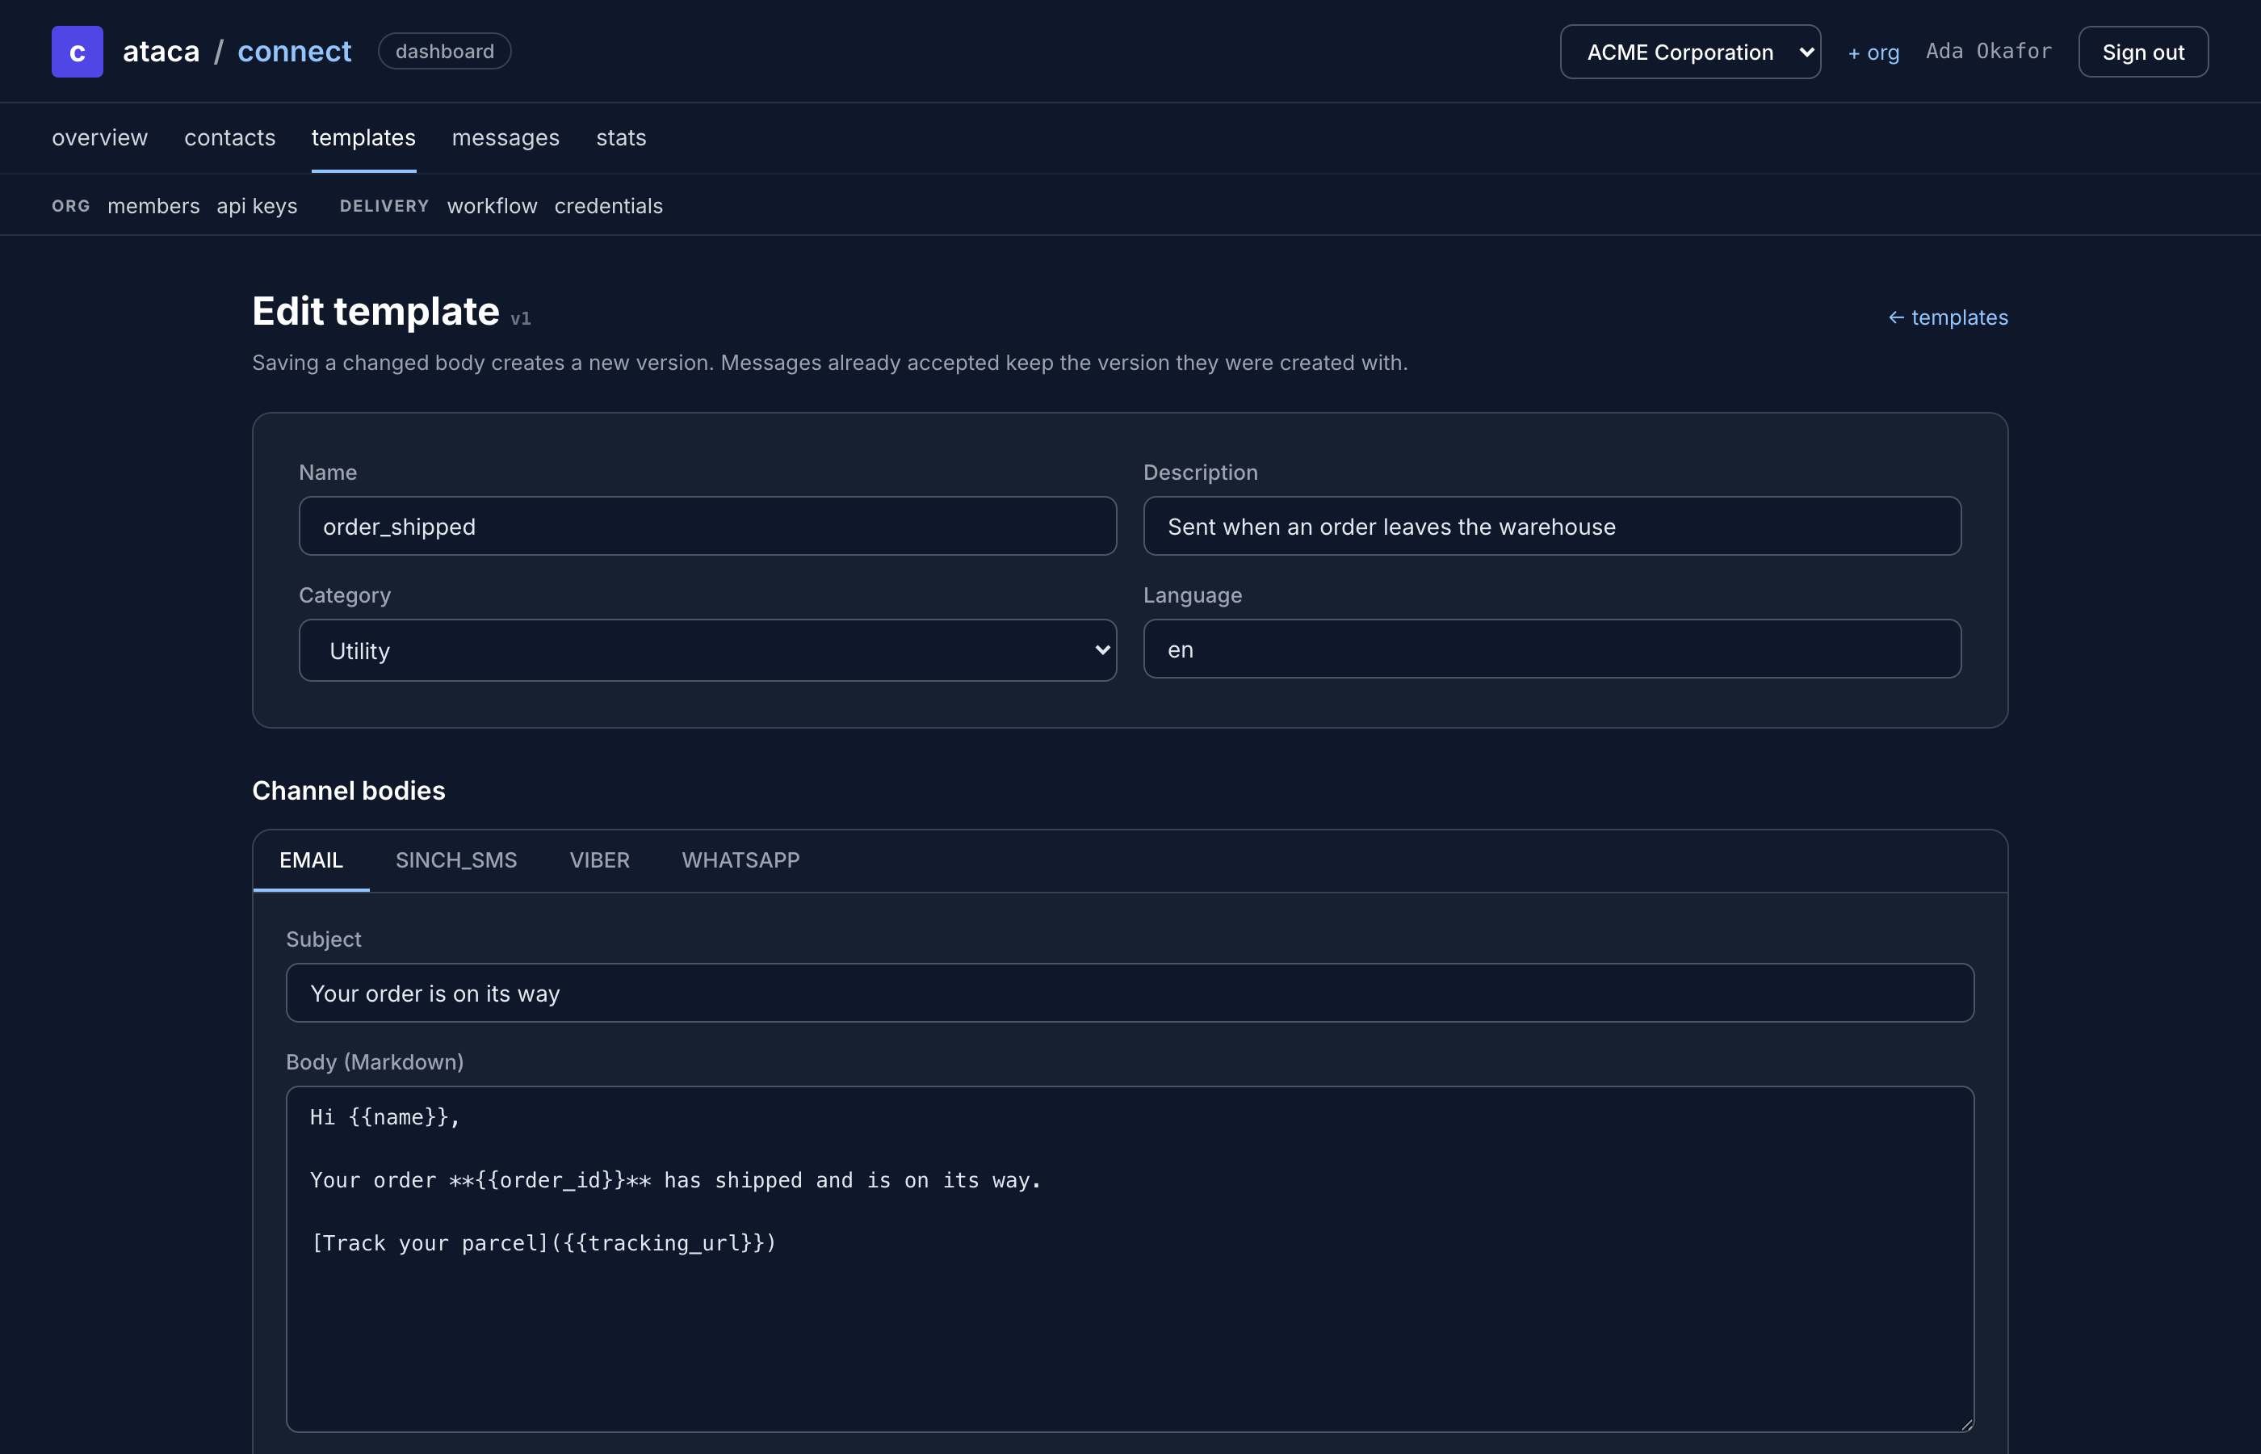Image resolution: width=2261 pixels, height=1454 pixels.
Task: Click the 'Saving a changed body' help text
Action: click(829, 363)
